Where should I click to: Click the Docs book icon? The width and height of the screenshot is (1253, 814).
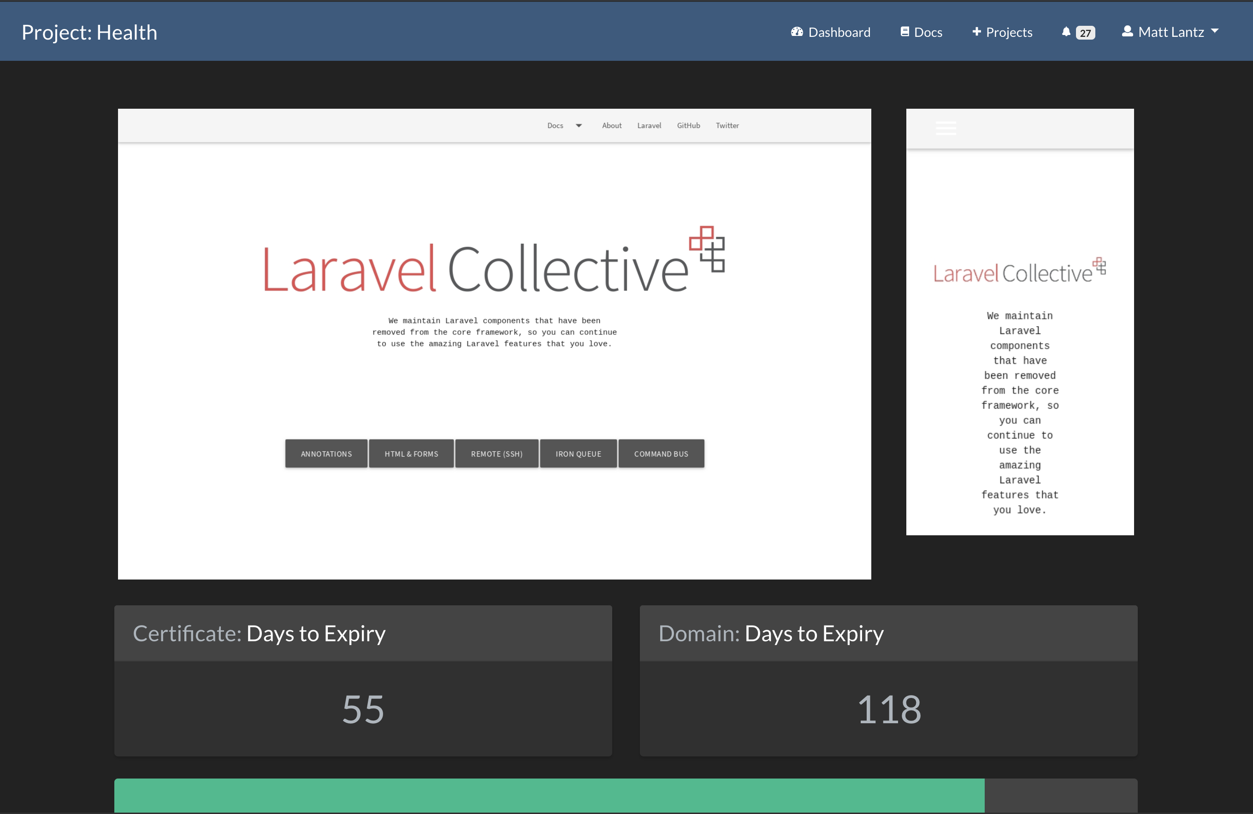click(x=904, y=32)
